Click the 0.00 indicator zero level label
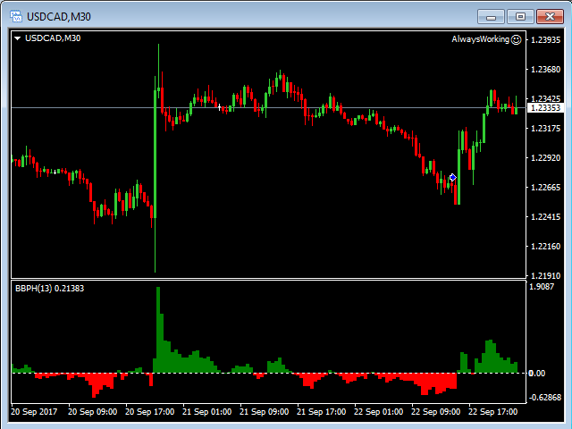This screenshot has width=572, height=429. [x=537, y=373]
